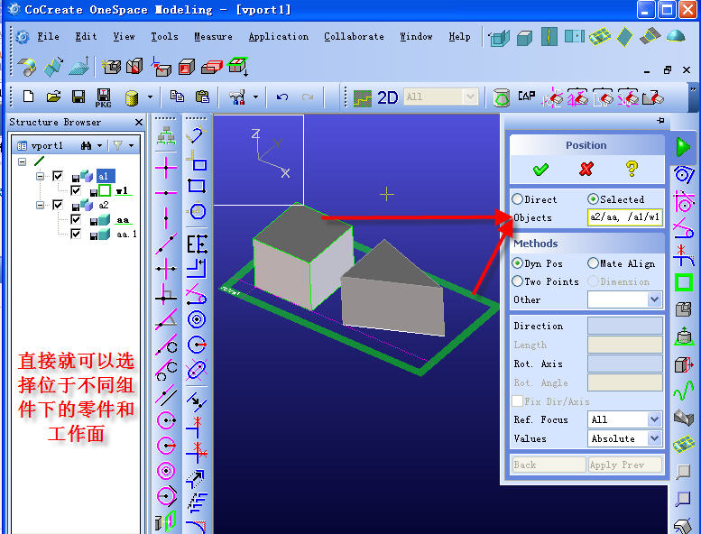Select the aa.1 item in the tree
This screenshot has width=701, height=534.
click(126, 234)
